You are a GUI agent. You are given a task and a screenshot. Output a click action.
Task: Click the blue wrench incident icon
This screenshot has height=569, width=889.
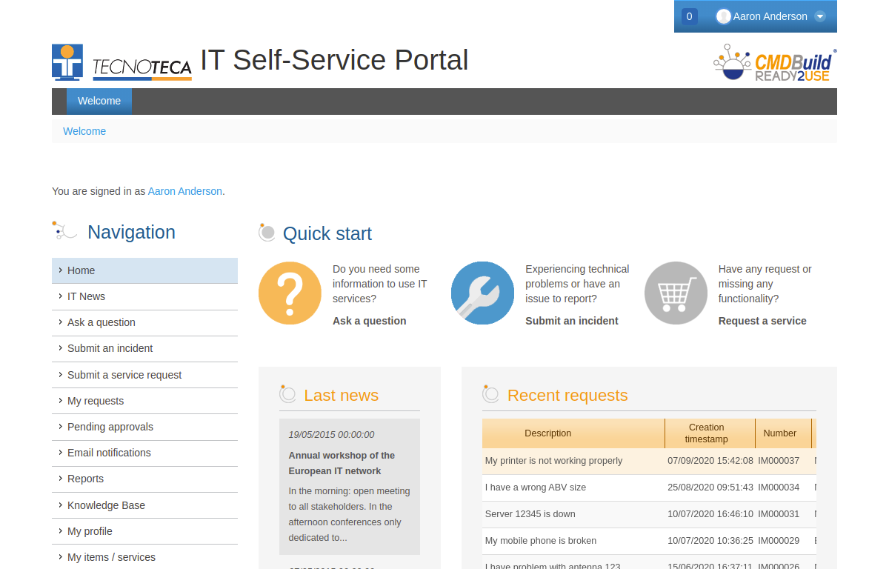pyautogui.click(x=482, y=293)
